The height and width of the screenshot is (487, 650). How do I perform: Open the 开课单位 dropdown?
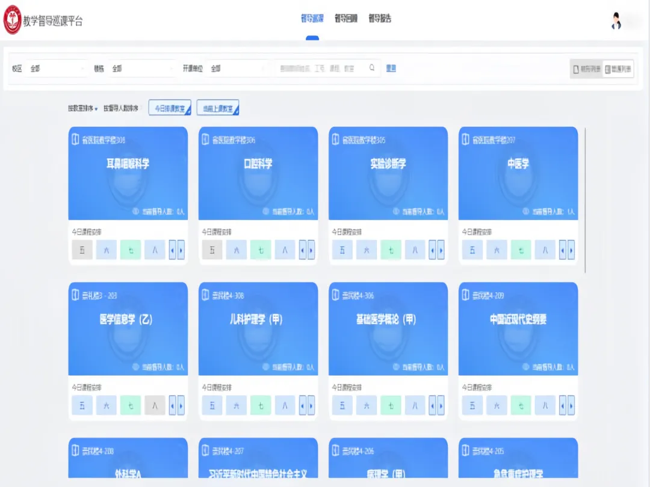[237, 69]
